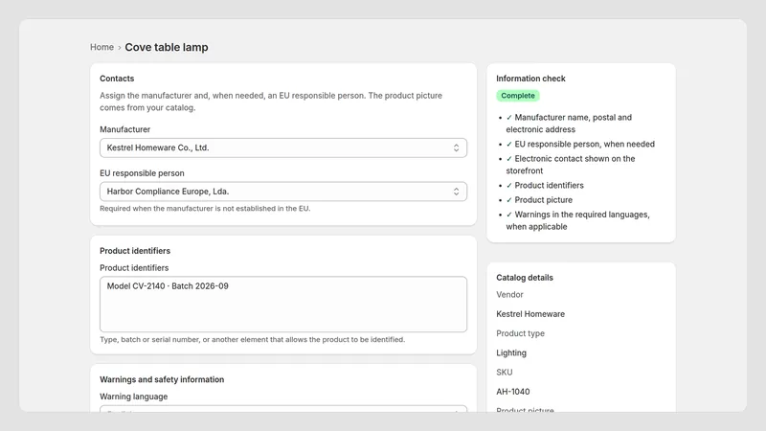
Task: Click the Vendor label in Catalog details
Action: [509, 295]
